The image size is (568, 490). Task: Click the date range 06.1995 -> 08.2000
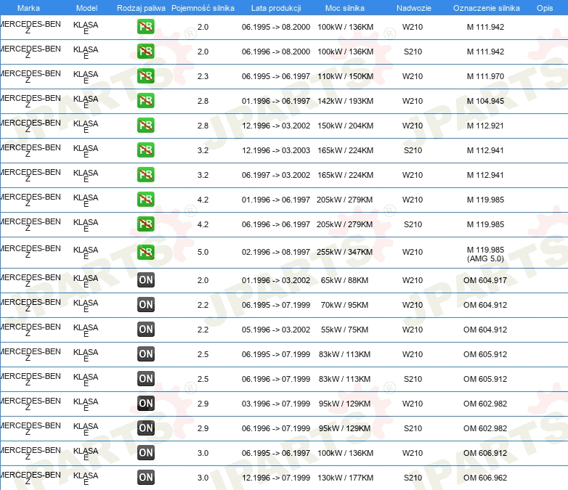(x=276, y=27)
